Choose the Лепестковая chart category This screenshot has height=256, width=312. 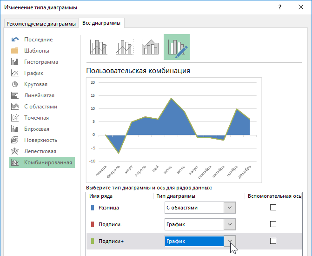(40, 151)
